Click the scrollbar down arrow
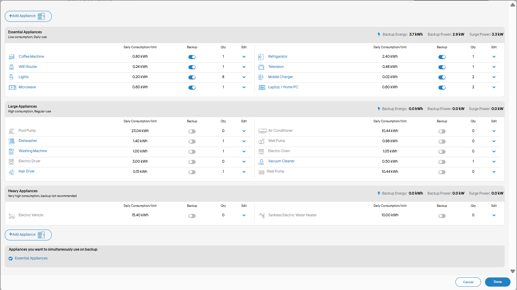This screenshot has height=290, width=517. (x=513, y=271)
